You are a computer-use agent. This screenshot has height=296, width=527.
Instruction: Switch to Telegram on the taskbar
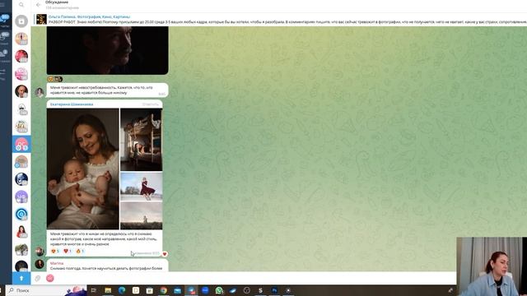coord(191,290)
